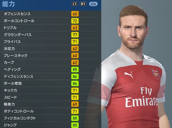Click the Arsenal crest on the jersey
Screen dimensions: 172x128
click(155, 73)
